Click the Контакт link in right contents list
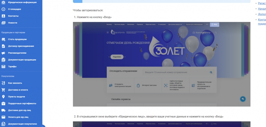 (262, 22)
